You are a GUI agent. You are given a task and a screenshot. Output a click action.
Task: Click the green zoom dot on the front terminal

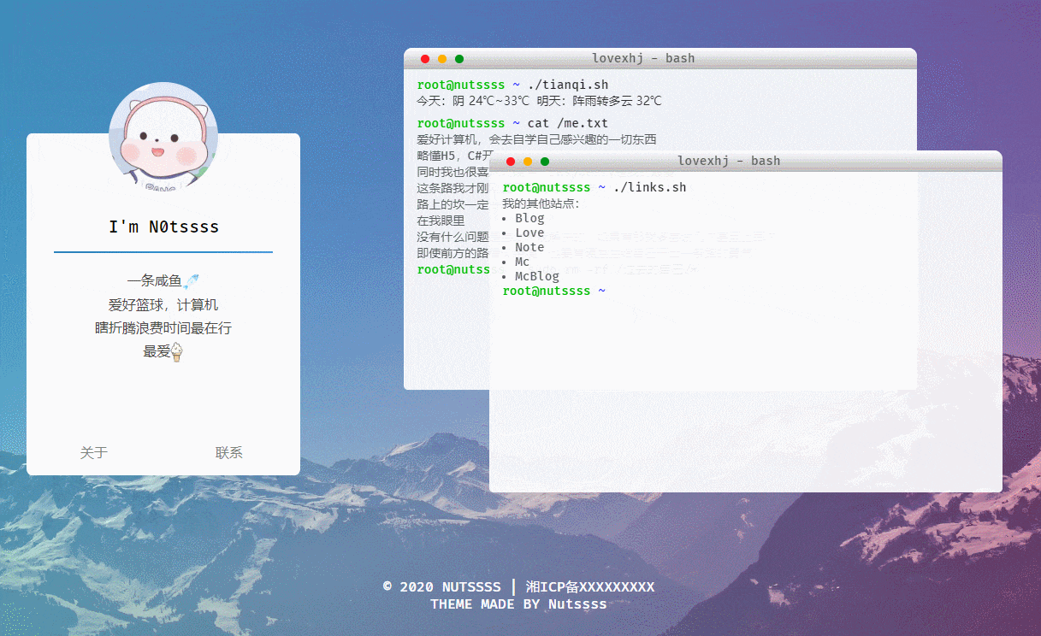(x=545, y=161)
